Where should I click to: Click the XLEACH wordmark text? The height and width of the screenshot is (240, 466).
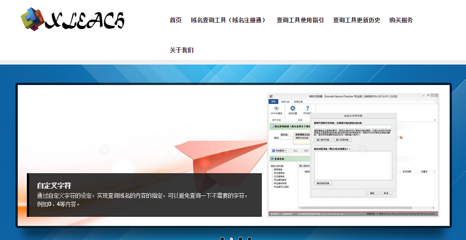tap(85, 20)
